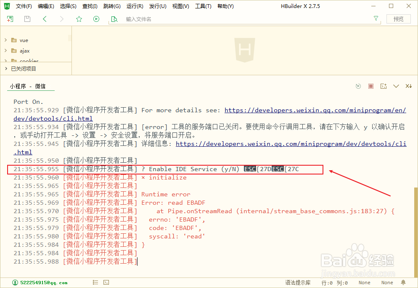Click the Port On. console line
The height and width of the screenshot is (288, 418).
click(28, 102)
